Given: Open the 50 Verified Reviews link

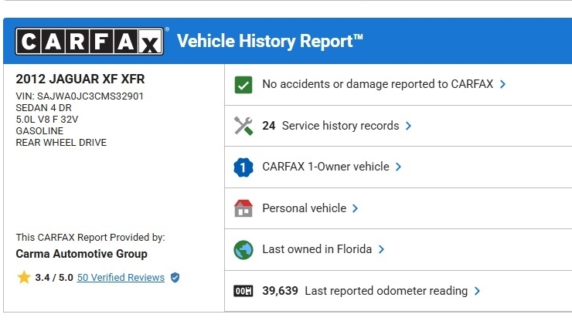Looking at the screenshot, I should point(121,278).
